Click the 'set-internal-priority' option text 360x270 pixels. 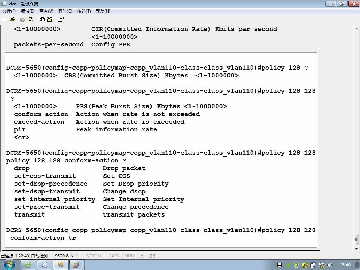[x=54, y=199]
